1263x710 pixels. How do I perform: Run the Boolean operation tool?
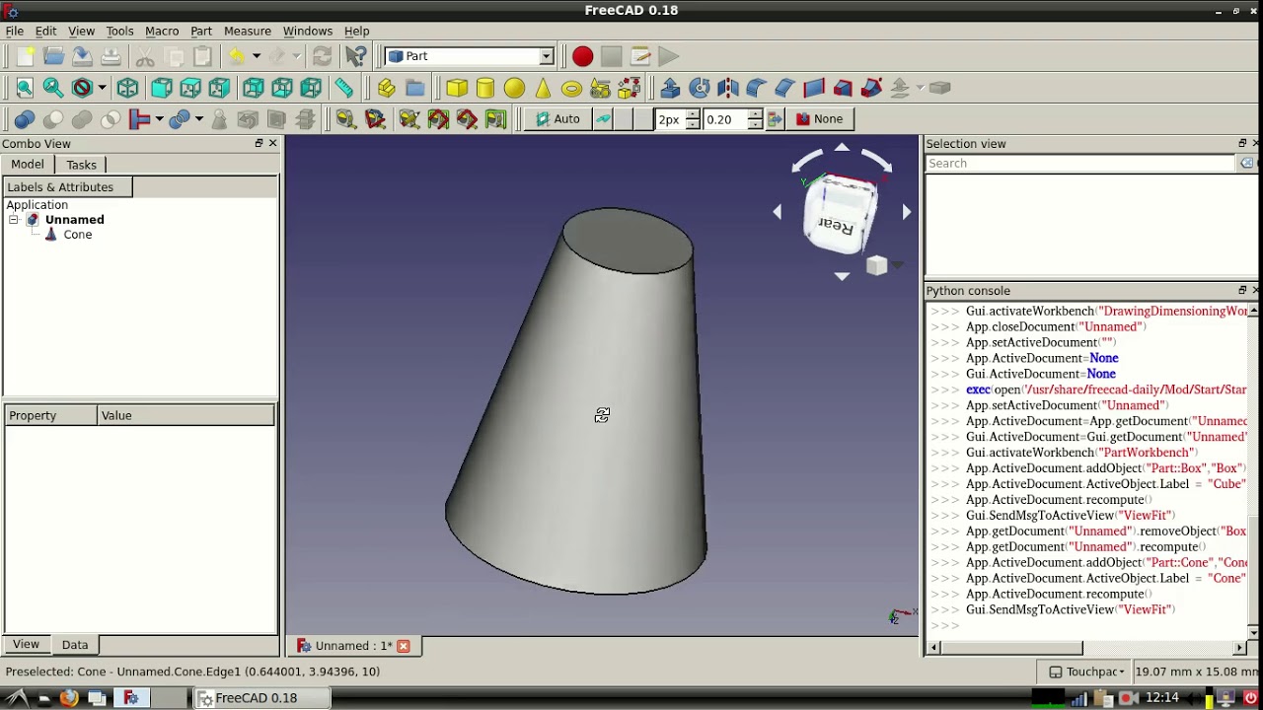point(25,119)
